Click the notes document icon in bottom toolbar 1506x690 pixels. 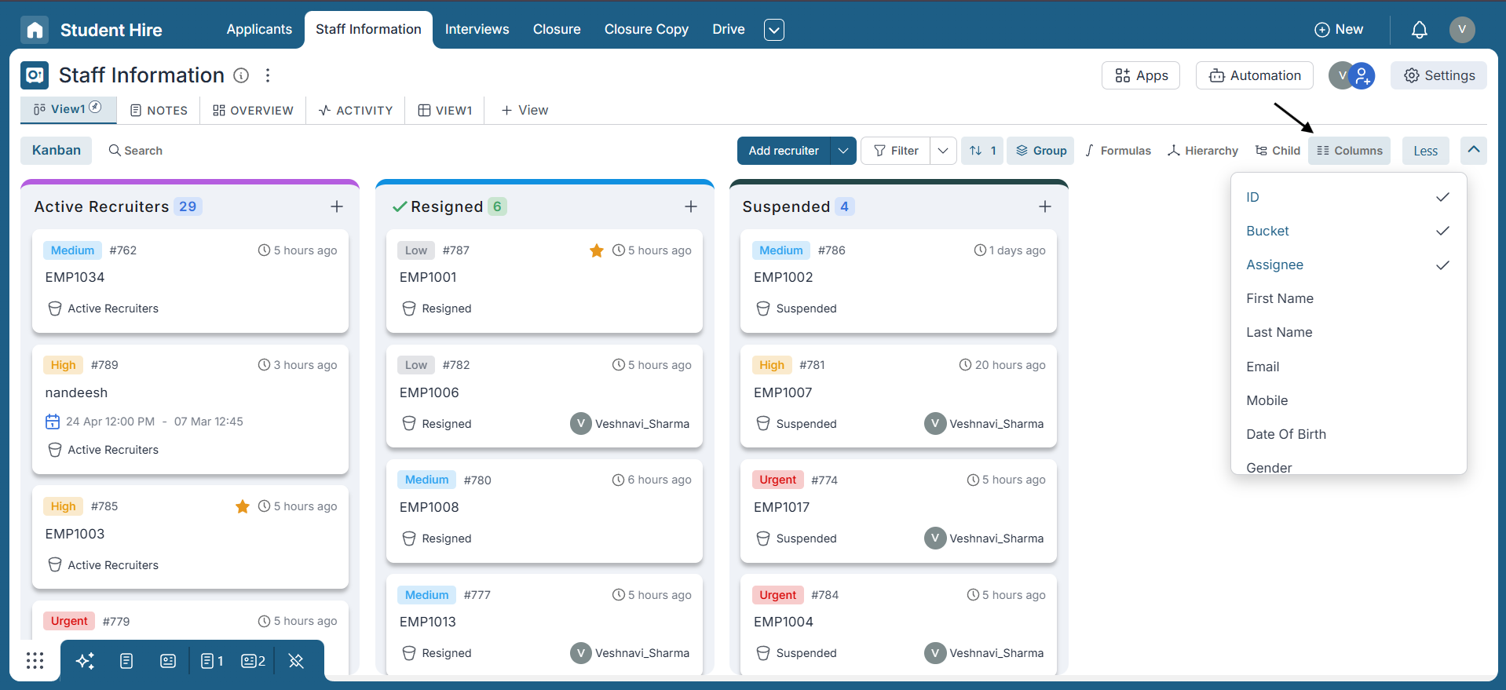click(x=126, y=661)
